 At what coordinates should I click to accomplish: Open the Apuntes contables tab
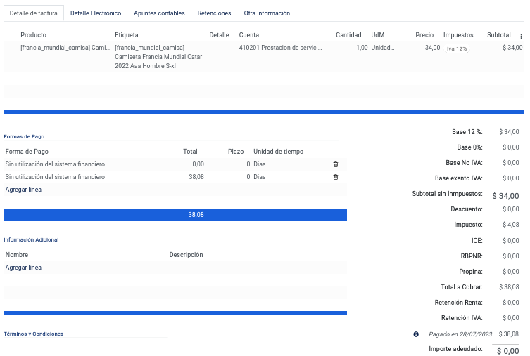point(159,13)
